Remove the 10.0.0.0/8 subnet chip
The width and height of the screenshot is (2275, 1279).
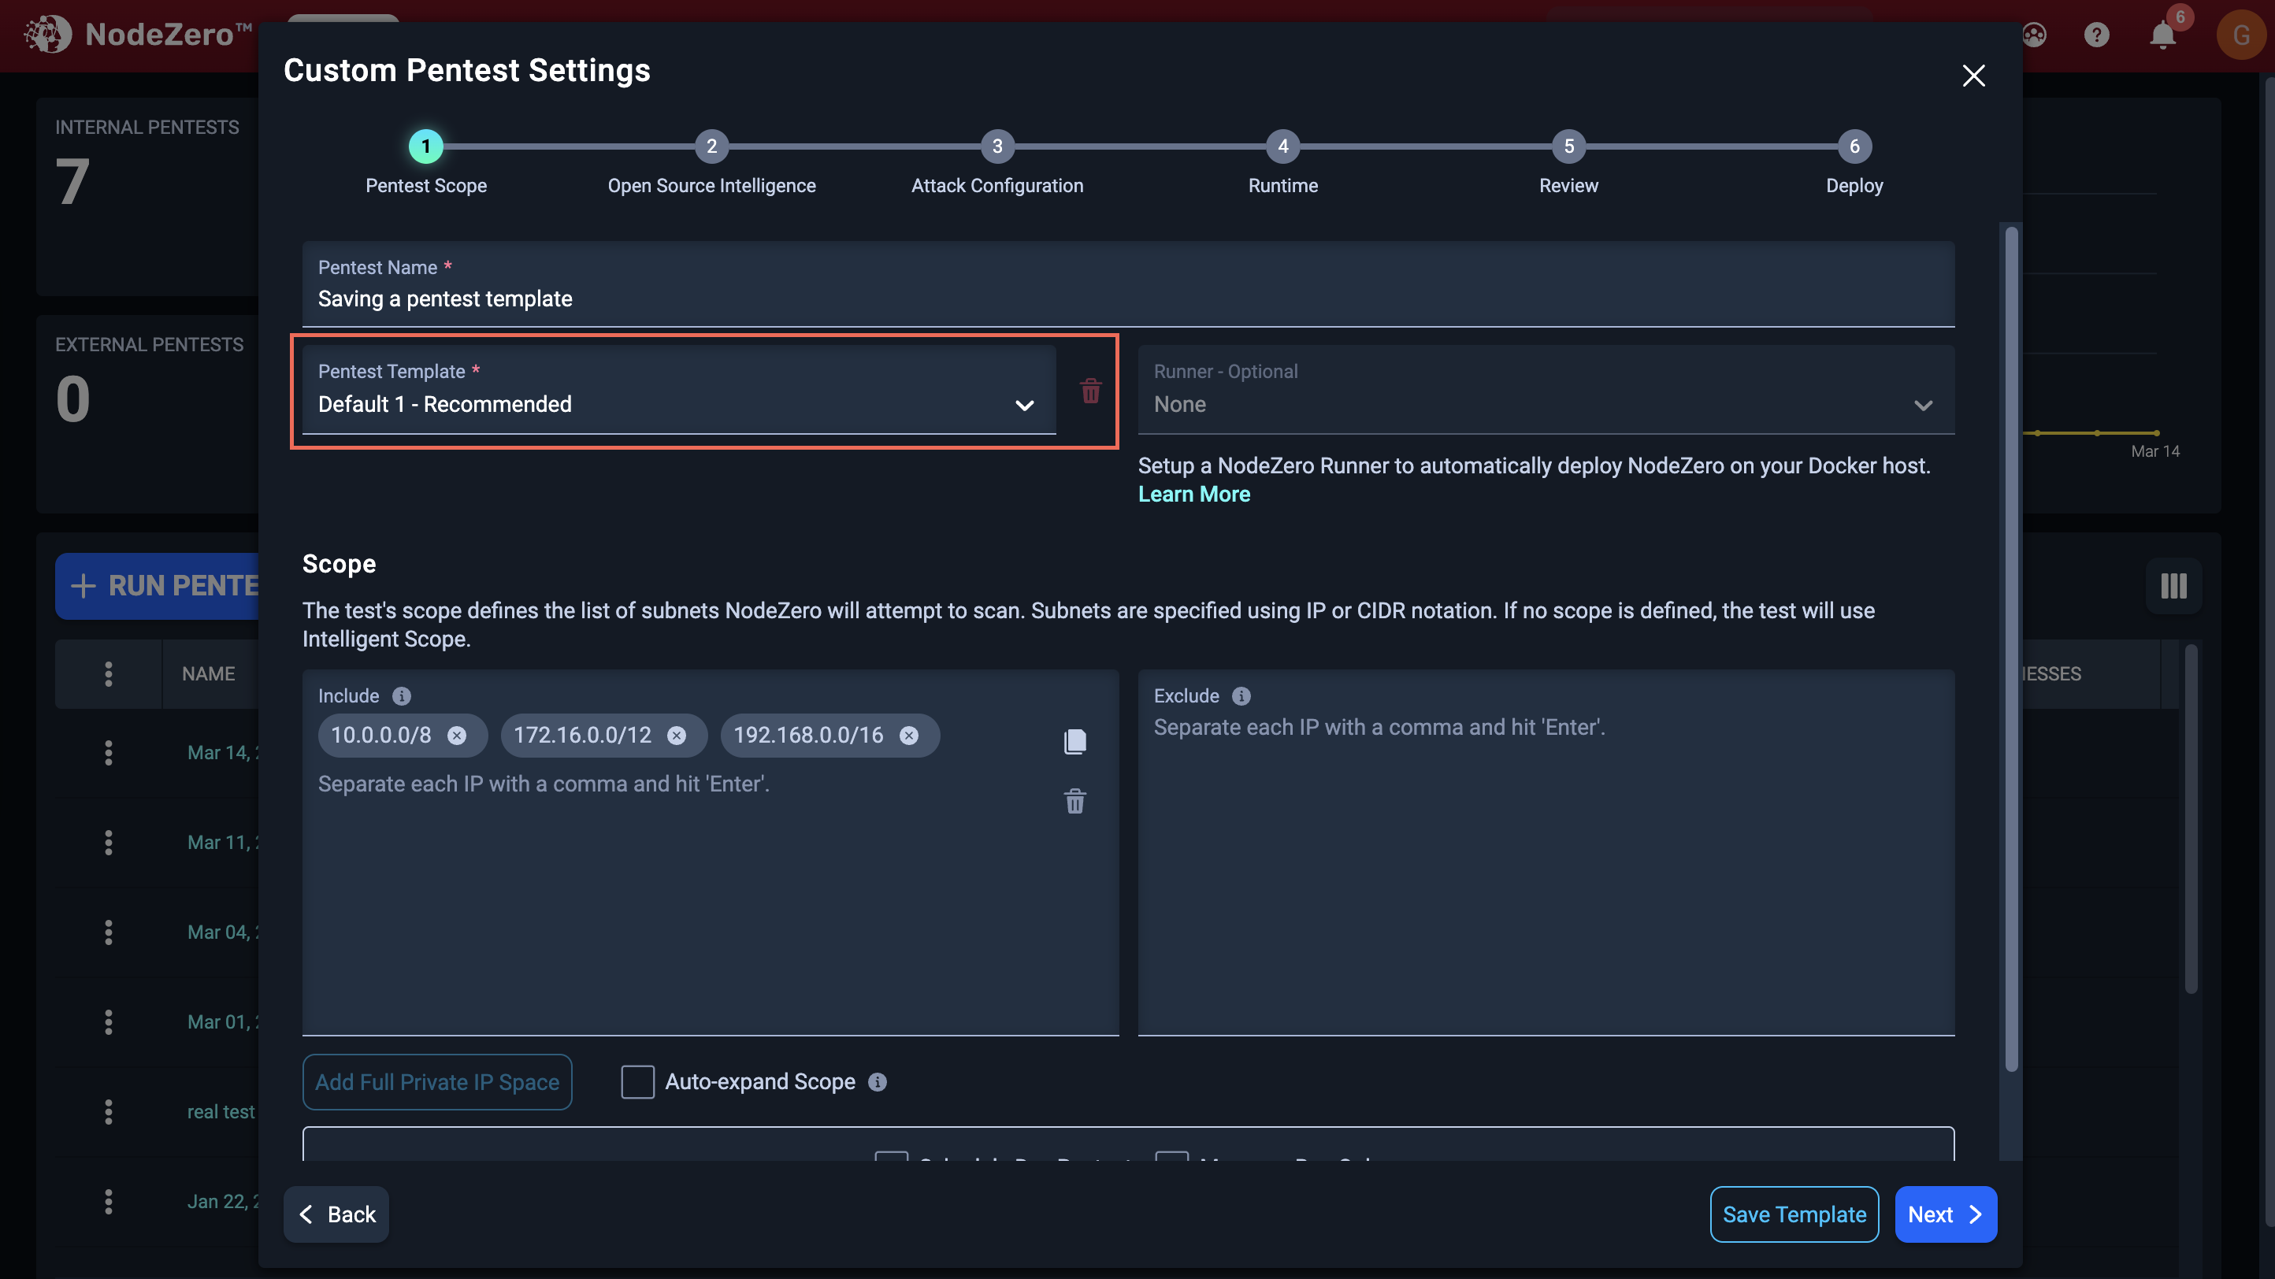pos(457,736)
